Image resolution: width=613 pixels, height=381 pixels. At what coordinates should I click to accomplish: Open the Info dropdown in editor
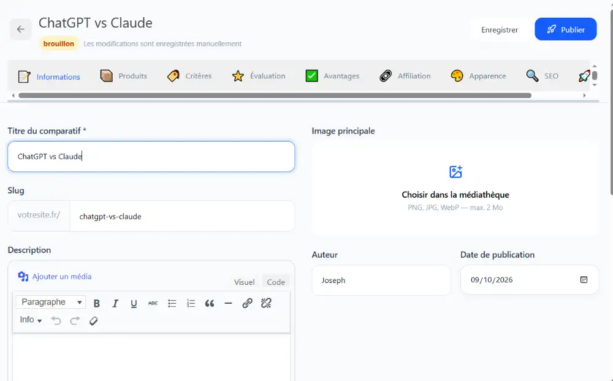click(x=31, y=320)
